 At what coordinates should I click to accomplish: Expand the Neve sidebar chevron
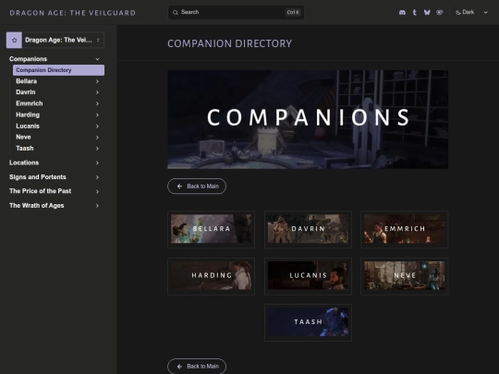pyautogui.click(x=97, y=138)
